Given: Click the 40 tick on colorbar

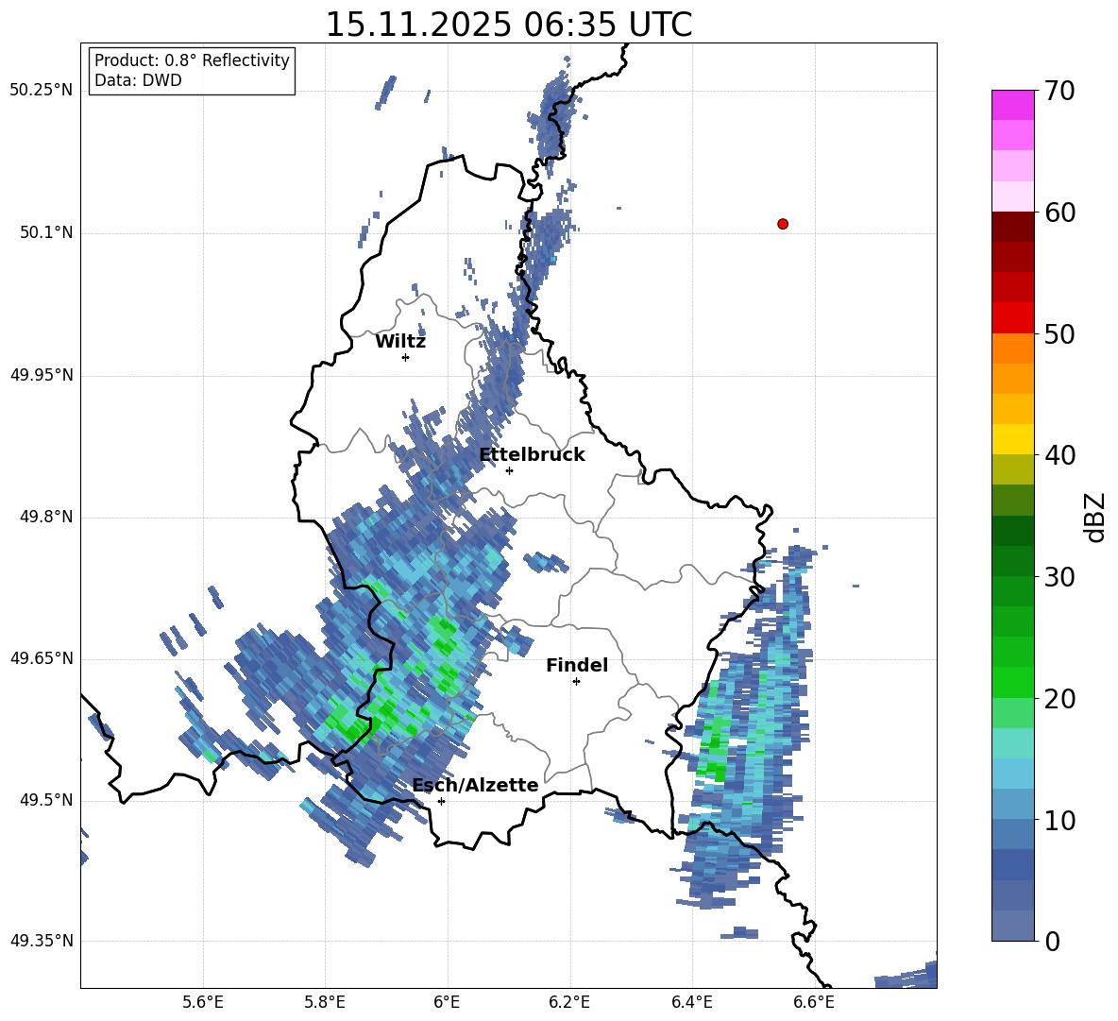Looking at the screenshot, I should click(1059, 455).
